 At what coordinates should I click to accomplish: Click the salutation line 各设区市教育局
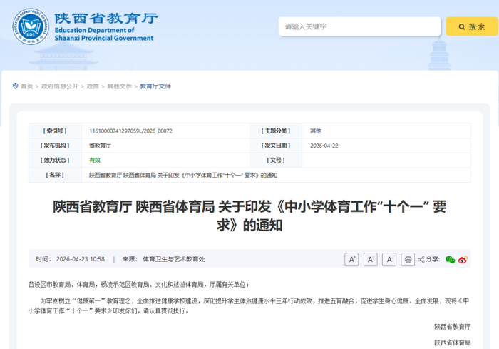point(139,285)
